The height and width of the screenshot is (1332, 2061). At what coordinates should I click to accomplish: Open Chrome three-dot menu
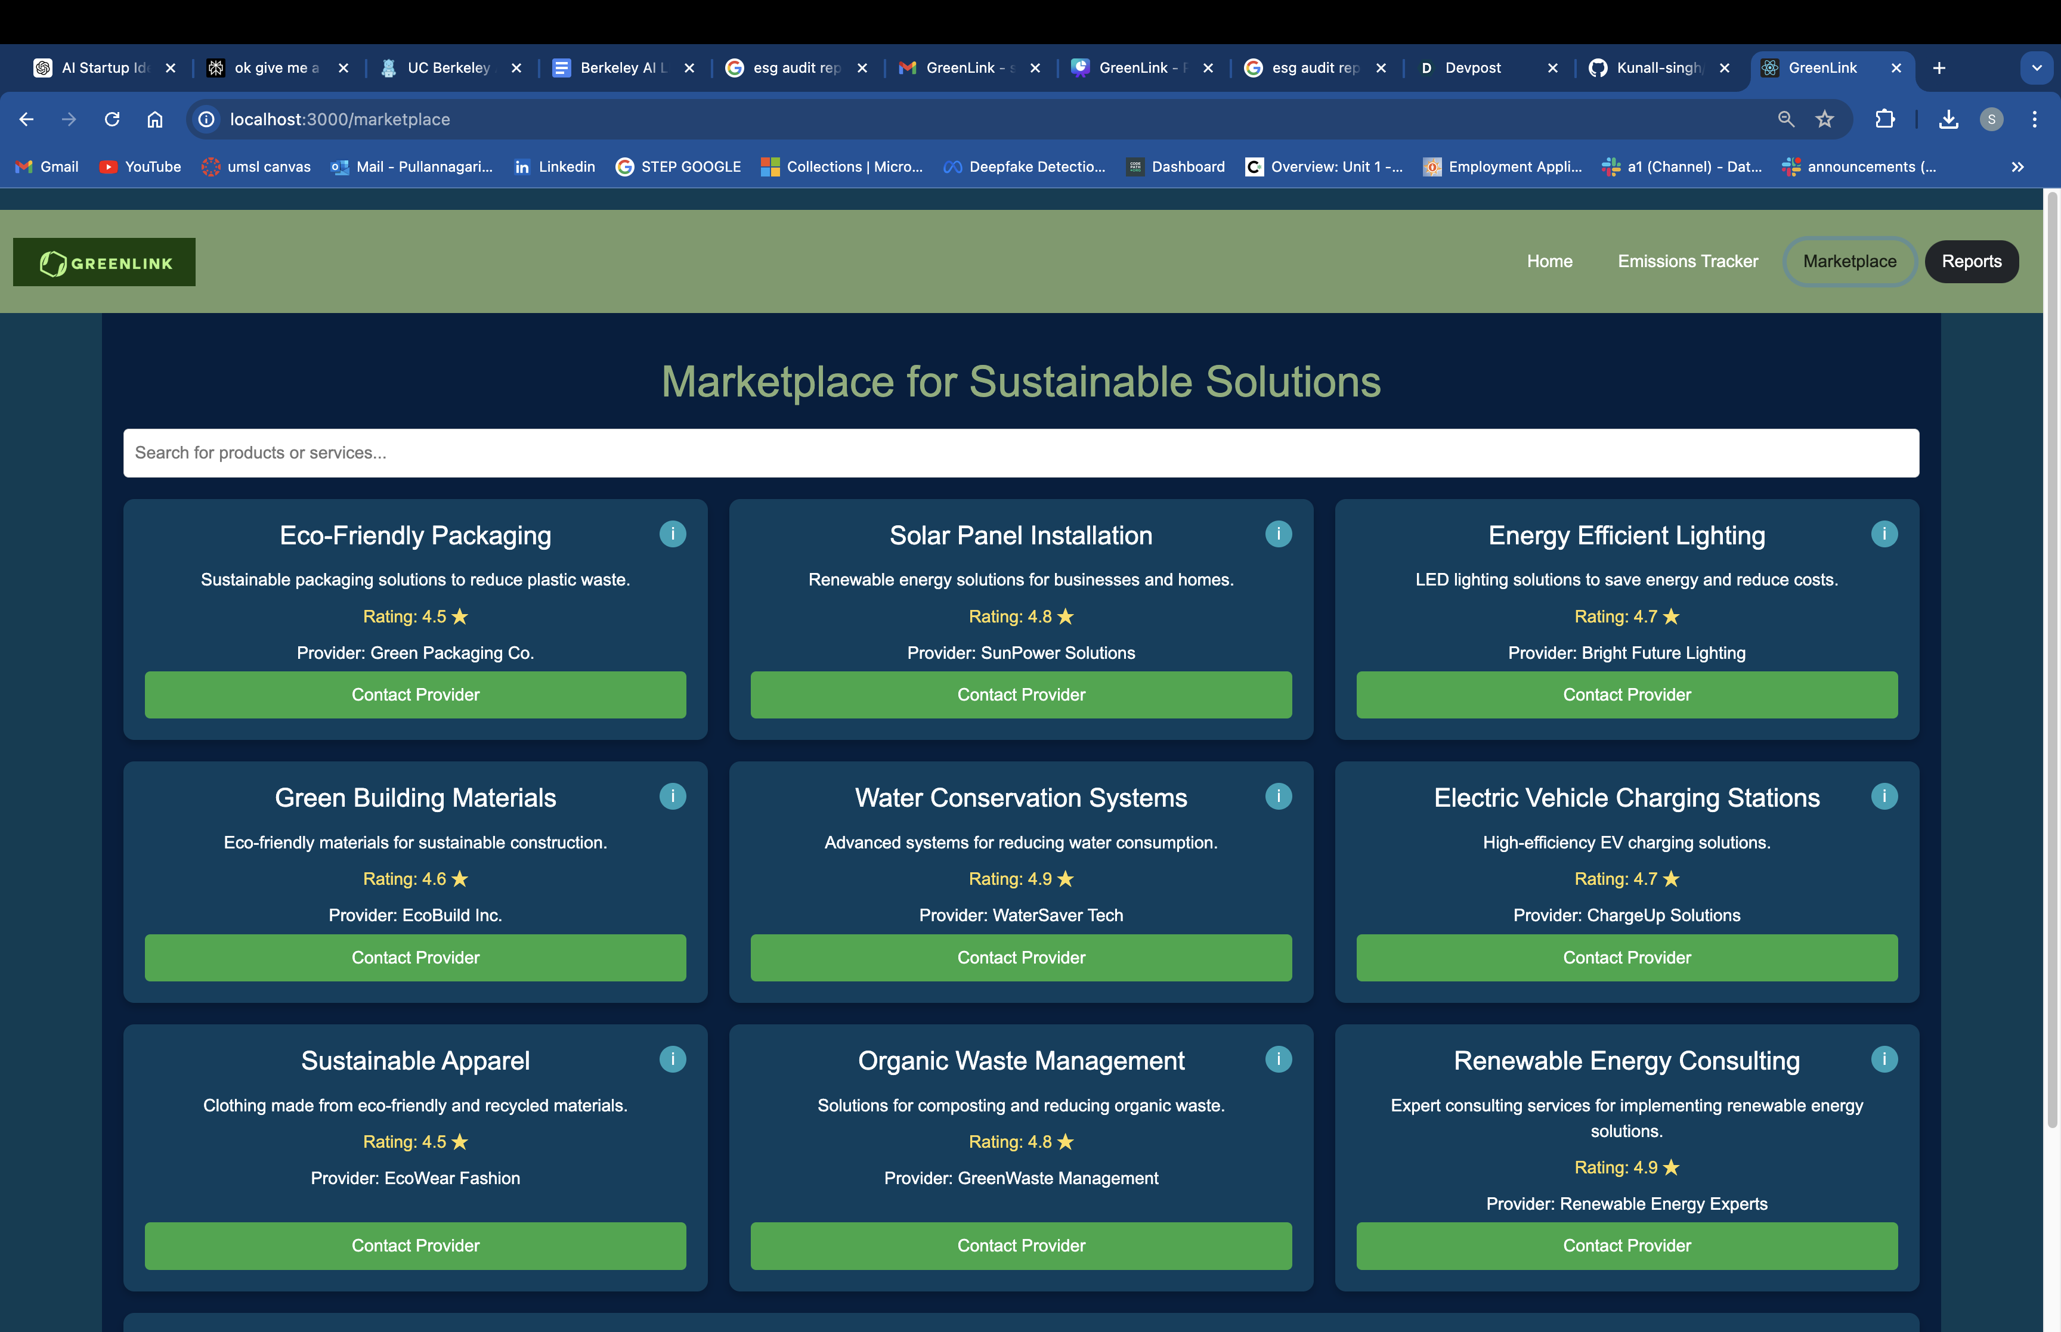coord(2034,119)
